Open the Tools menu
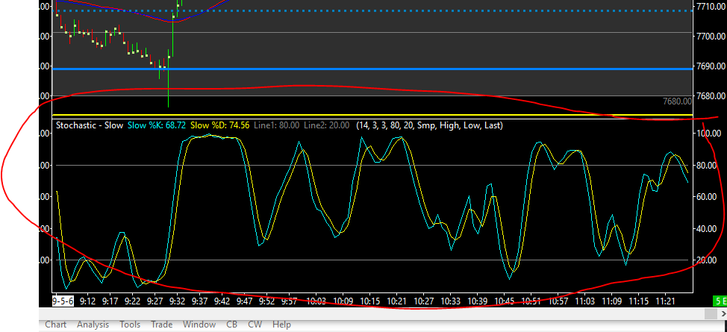Screen dimensions: 727x332 pyautogui.click(x=130, y=325)
